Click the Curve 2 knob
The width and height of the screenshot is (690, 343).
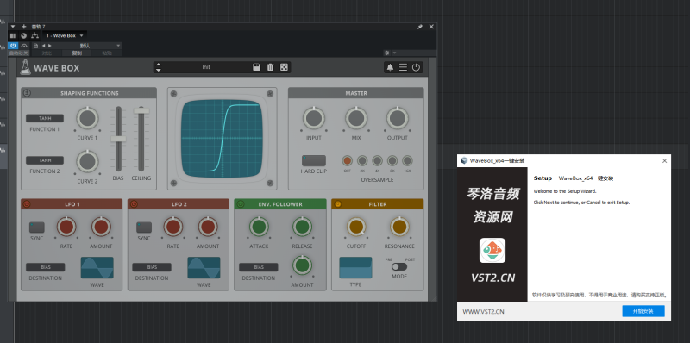tap(87, 161)
